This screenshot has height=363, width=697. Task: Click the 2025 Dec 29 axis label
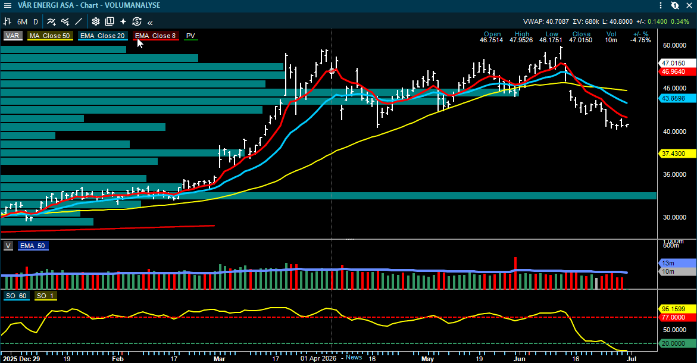click(x=21, y=359)
